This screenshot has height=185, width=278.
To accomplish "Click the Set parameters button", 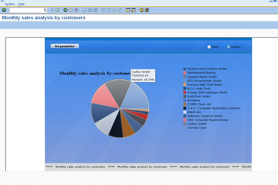I will pyautogui.click(x=65, y=46).
